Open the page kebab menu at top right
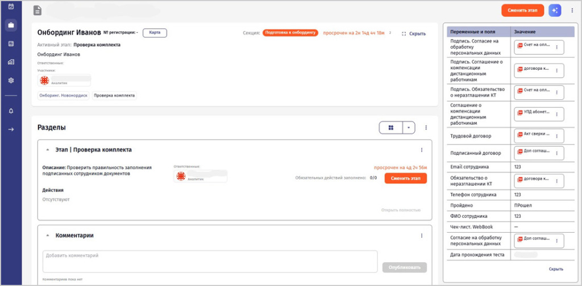582x286 pixels. [x=572, y=10]
